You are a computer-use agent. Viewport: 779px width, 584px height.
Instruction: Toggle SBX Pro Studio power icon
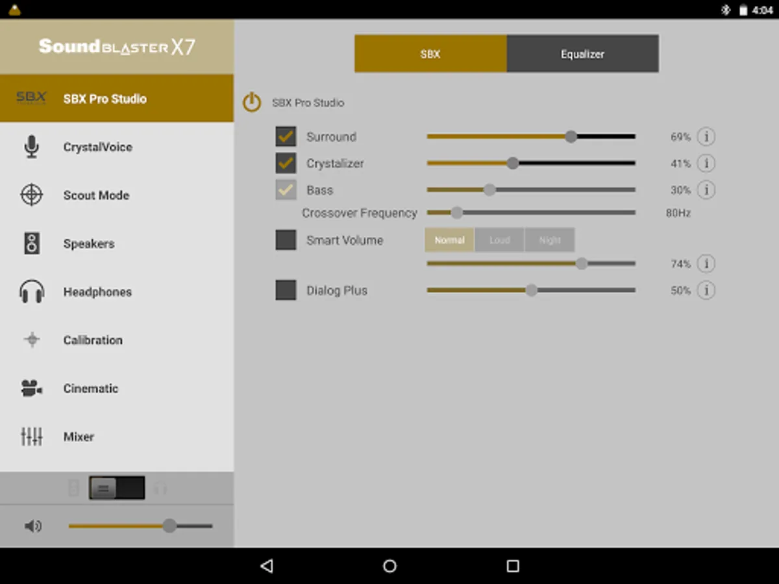pyautogui.click(x=252, y=103)
